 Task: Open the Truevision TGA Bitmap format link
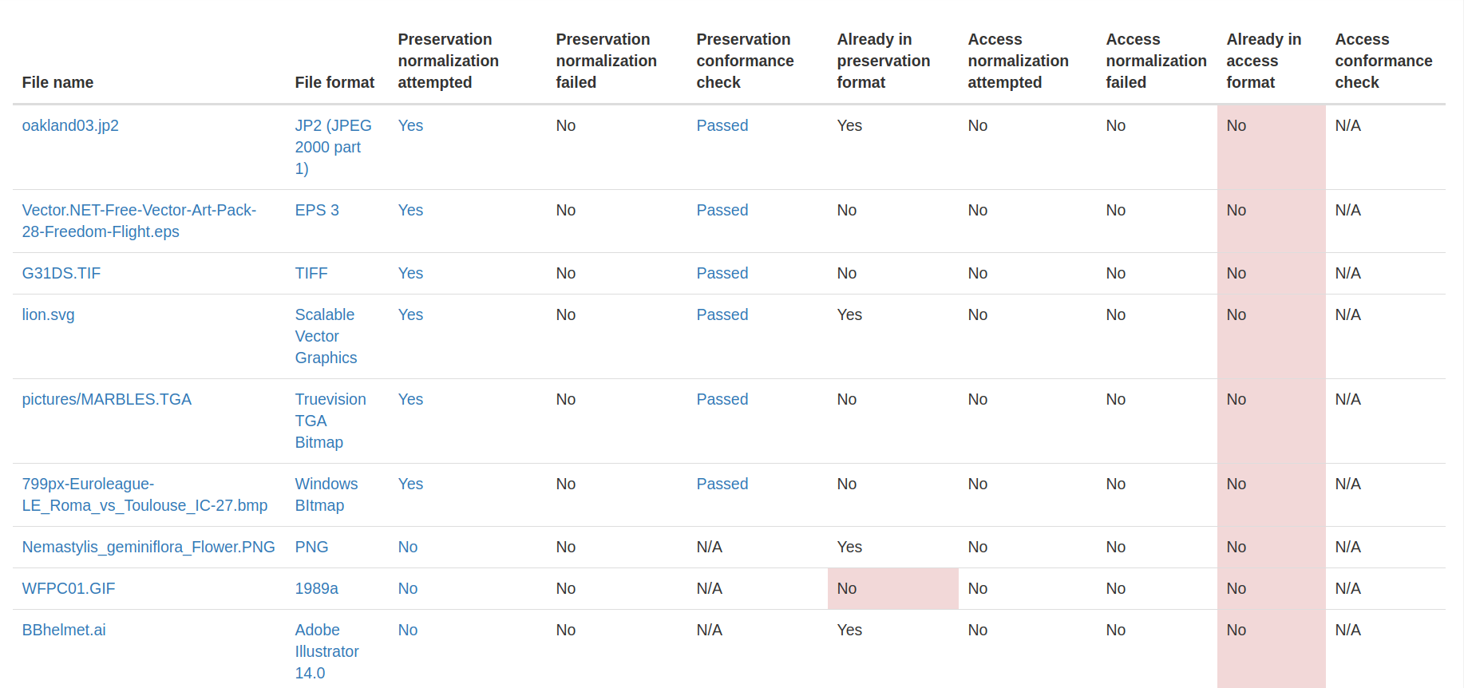pyautogui.click(x=330, y=421)
